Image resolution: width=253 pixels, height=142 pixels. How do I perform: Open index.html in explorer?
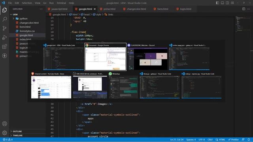coord(25,39)
